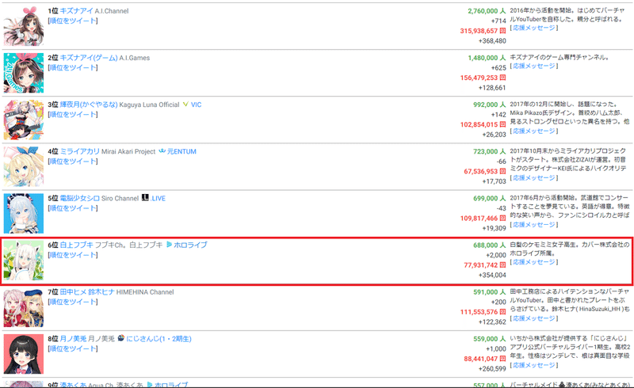Image resolution: width=634 pixels, height=388 pixels.
Task: Tweet the rank for 6位 白上フブキ
Action: click(73, 255)
